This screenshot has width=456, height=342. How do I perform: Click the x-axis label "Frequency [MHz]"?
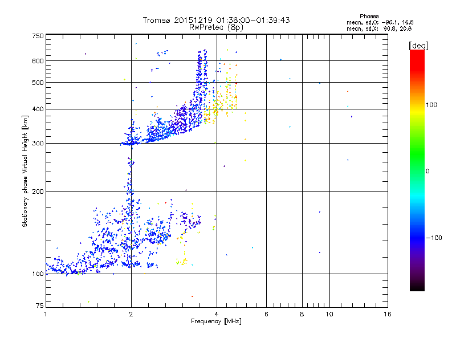coord(216,321)
